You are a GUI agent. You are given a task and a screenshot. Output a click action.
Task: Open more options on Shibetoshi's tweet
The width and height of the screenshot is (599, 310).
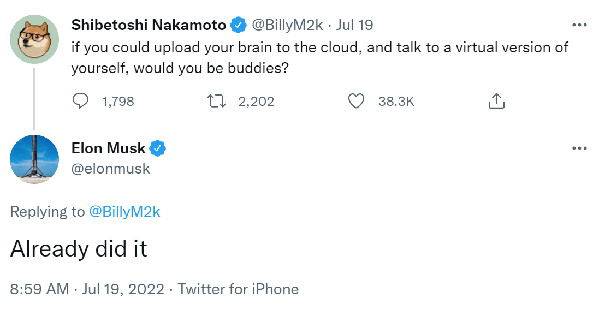[x=579, y=25]
